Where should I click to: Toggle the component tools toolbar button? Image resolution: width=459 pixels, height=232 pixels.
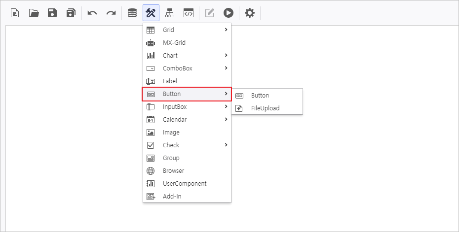pos(151,13)
